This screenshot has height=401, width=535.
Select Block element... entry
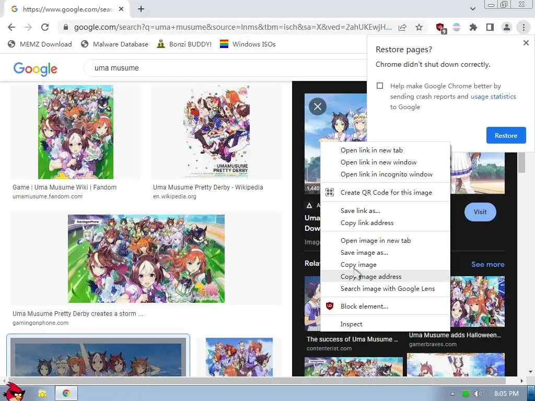385,306
